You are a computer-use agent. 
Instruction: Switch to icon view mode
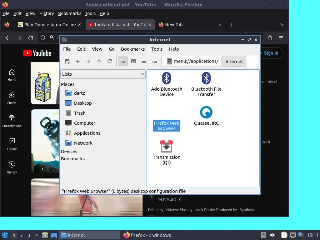click(x=122, y=61)
